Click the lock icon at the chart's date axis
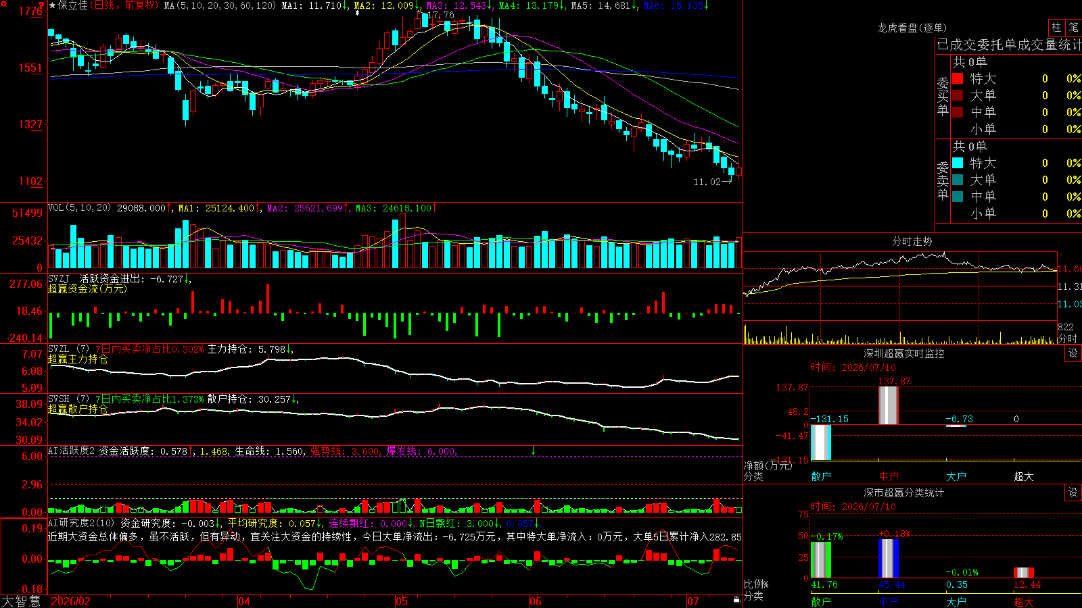 (736, 600)
